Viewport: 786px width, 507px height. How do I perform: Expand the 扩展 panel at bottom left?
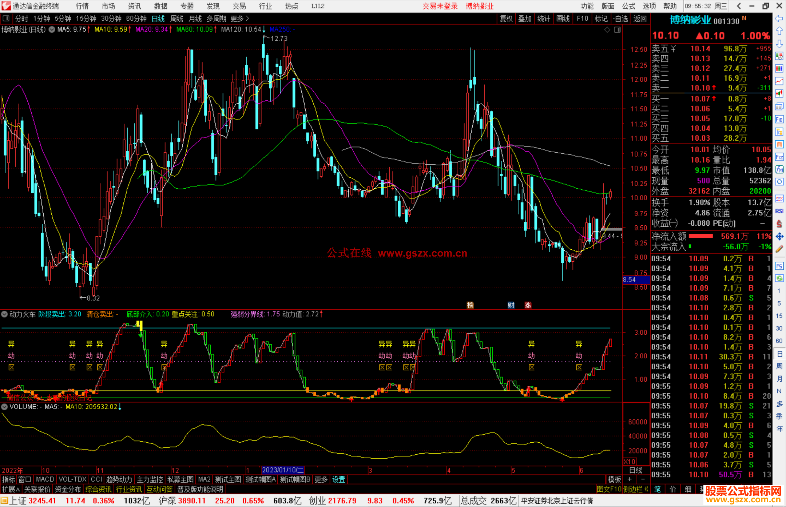tap(11, 489)
